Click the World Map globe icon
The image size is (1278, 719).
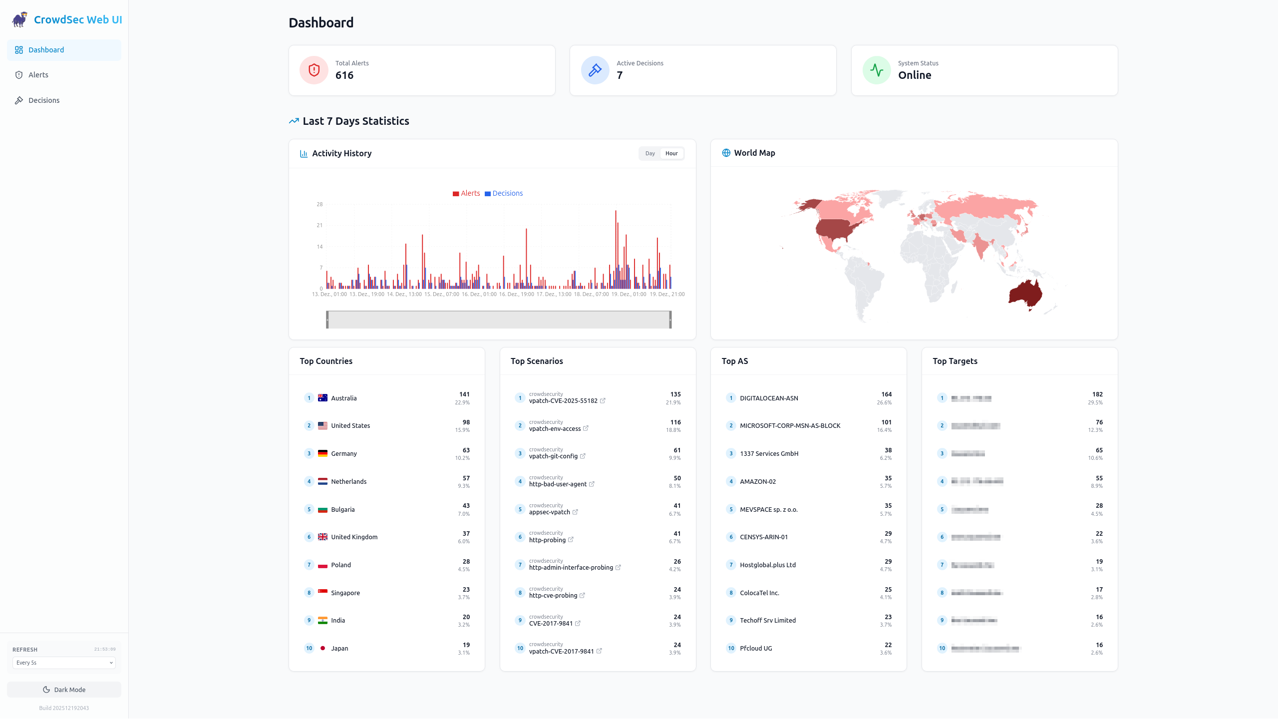pos(725,153)
